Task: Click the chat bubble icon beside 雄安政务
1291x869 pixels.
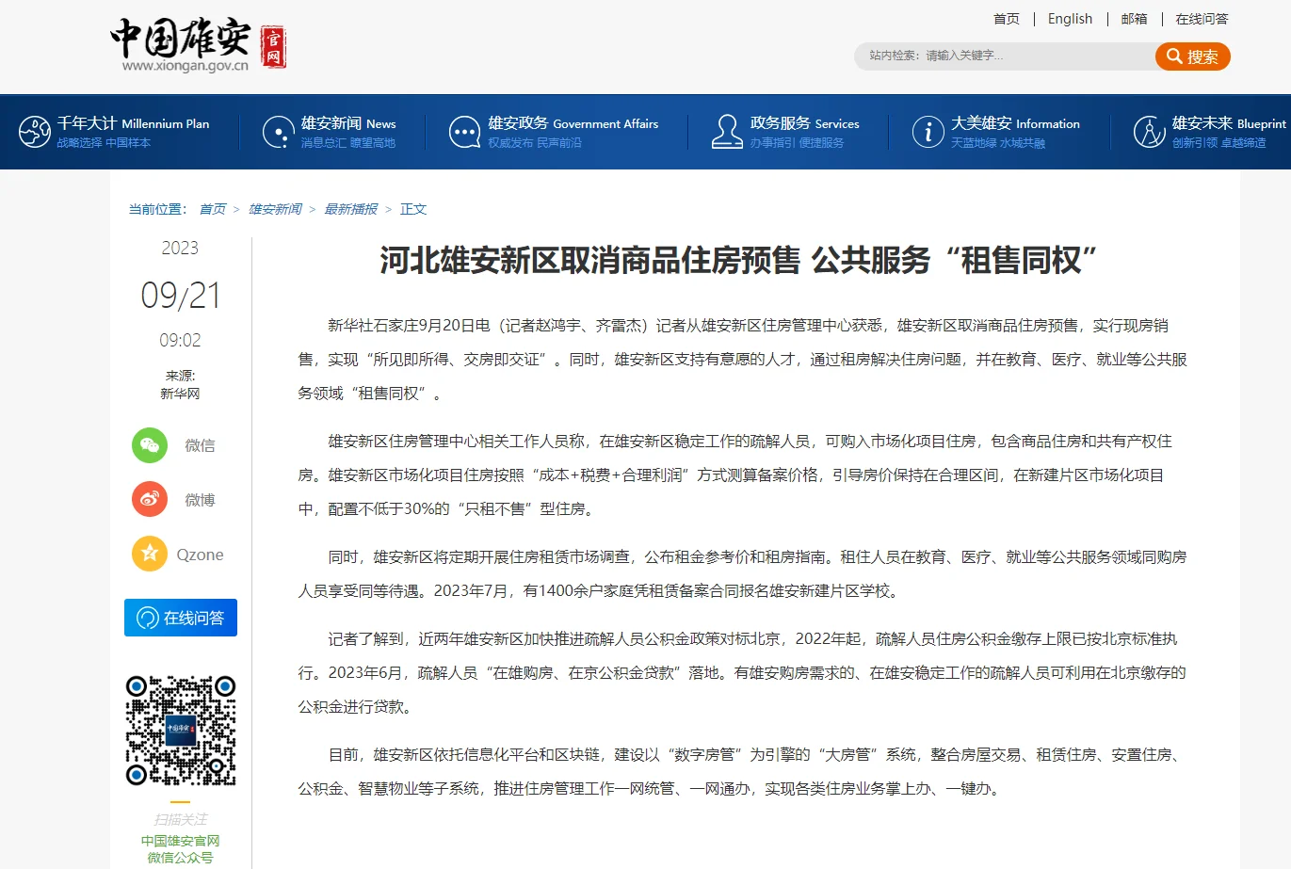Action: [465, 132]
